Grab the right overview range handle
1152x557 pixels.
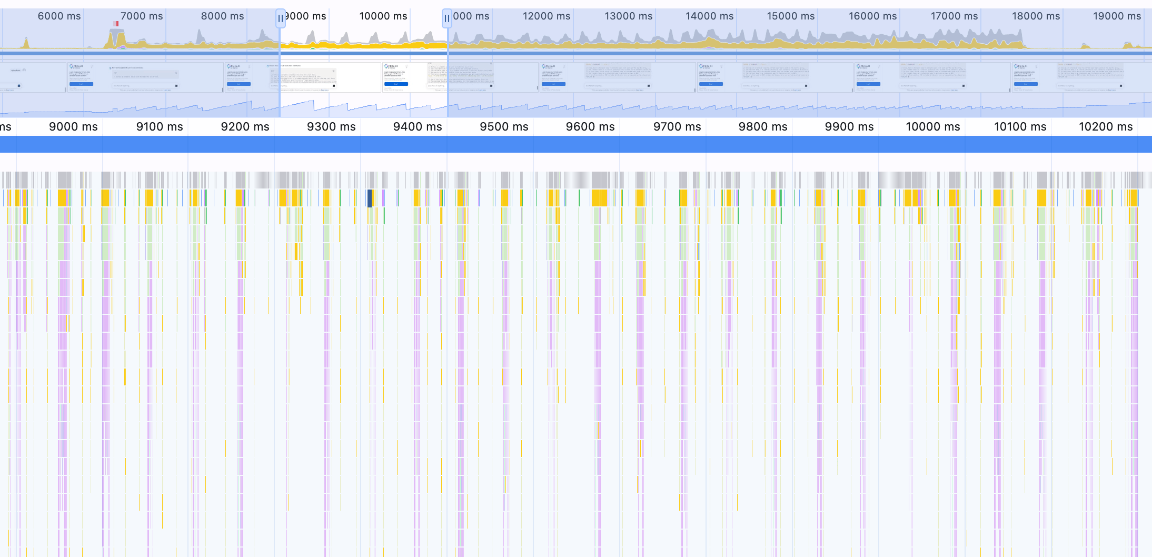point(447,18)
